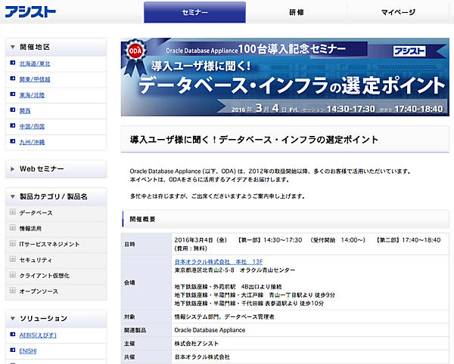
Task: Expand the Web セミナー section
Action: point(12,169)
